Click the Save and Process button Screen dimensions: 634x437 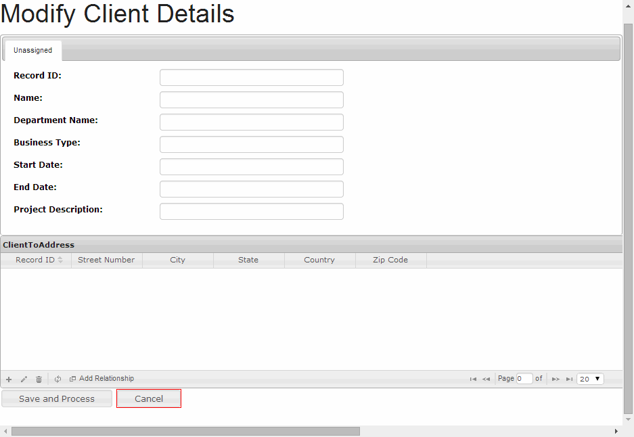click(57, 398)
